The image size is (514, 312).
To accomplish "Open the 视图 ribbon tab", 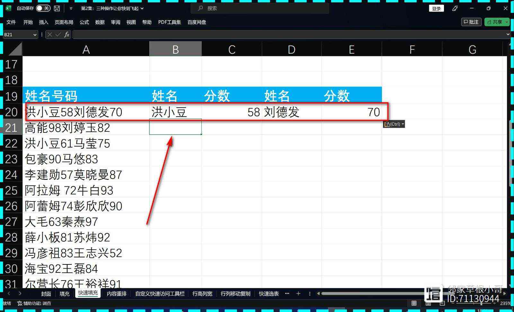I will tap(131, 22).
